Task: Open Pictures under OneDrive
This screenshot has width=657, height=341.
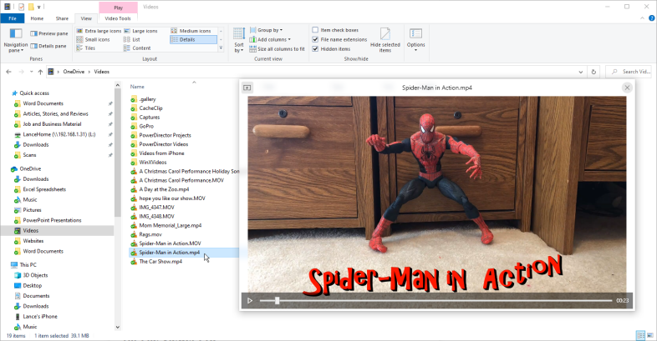Action: tap(32, 210)
